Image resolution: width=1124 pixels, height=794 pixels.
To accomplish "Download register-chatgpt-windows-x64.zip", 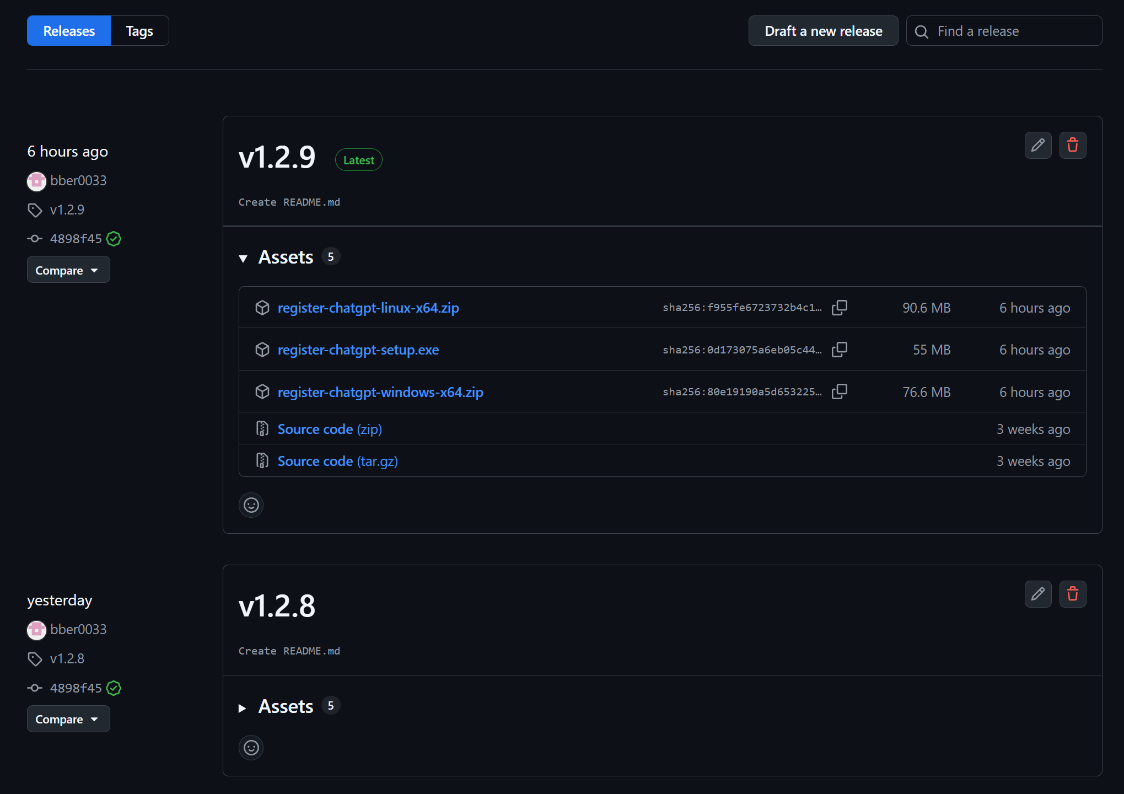I will pos(380,392).
